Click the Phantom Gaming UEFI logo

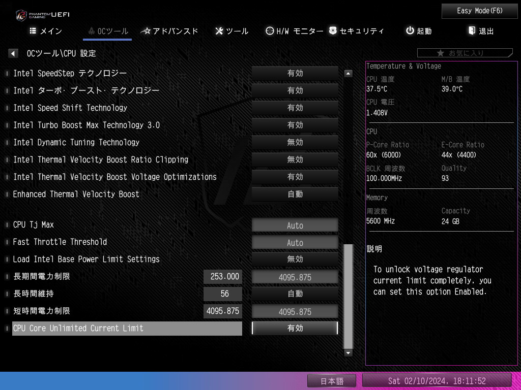(x=43, y=15)
